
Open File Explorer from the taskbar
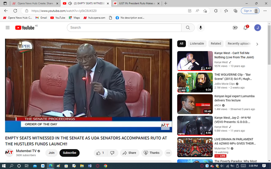pos(82,166)
